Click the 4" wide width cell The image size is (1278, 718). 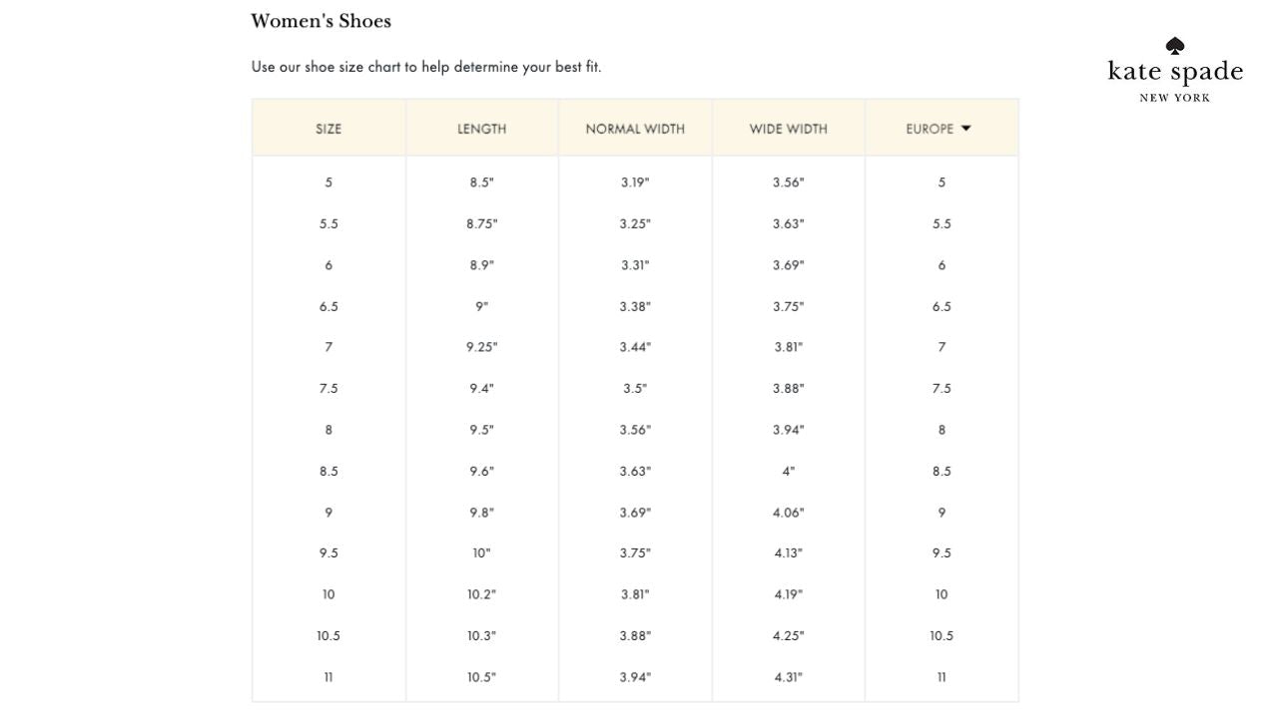click(789, 471)
